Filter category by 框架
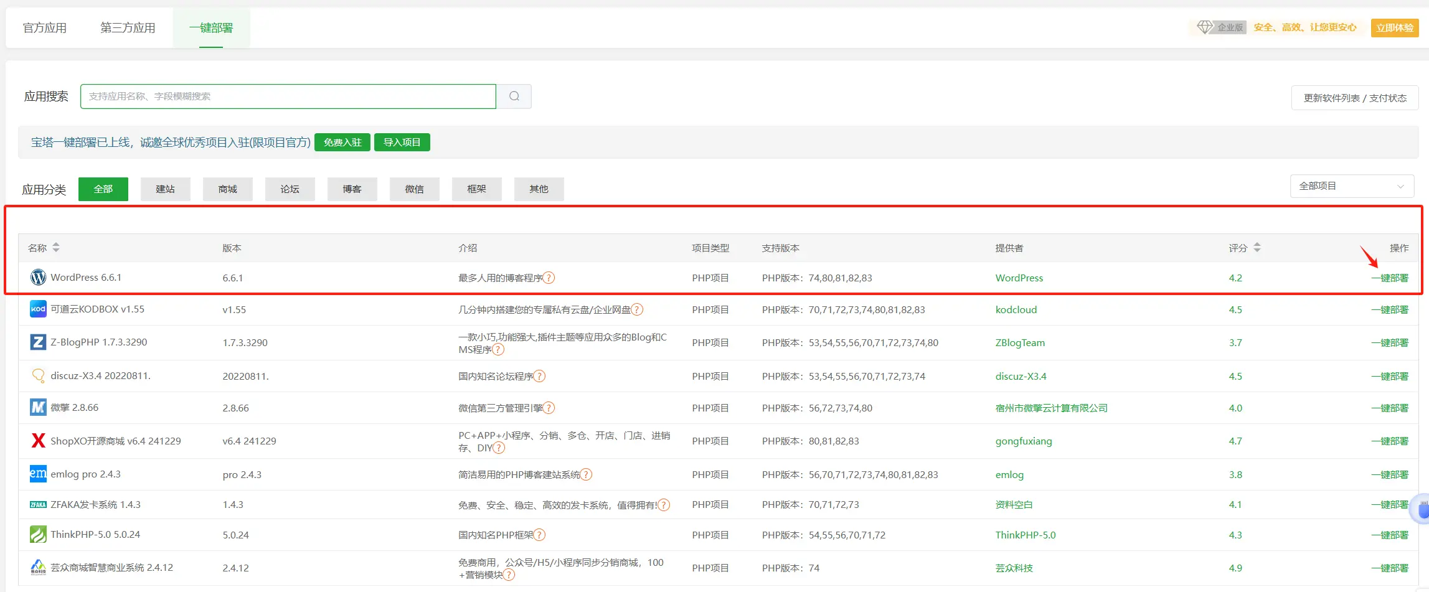The height and width of the screenshot is (592, 1429). [x=477, y=189]
